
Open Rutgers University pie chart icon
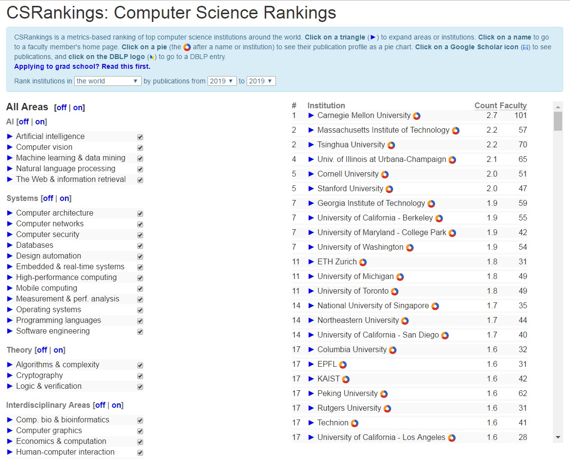point(387,409)
